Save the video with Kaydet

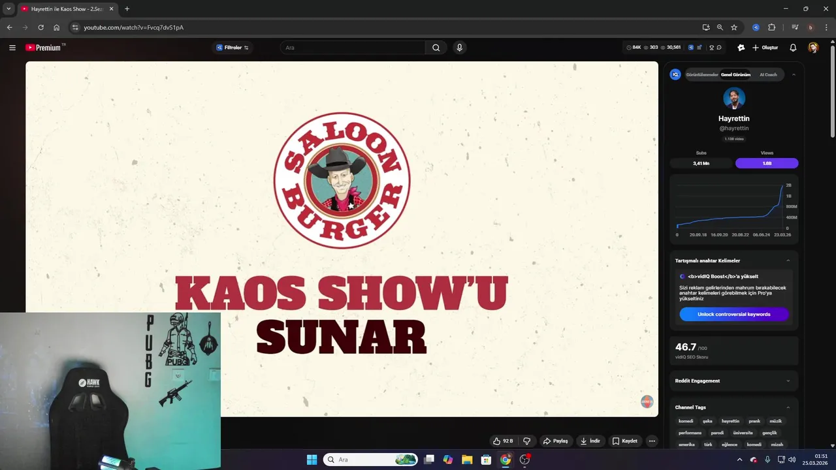point(624,441)
